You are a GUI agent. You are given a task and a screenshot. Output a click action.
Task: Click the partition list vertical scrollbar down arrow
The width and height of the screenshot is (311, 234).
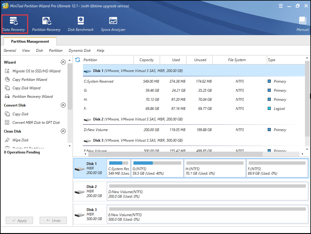click(x=307, y=149)
